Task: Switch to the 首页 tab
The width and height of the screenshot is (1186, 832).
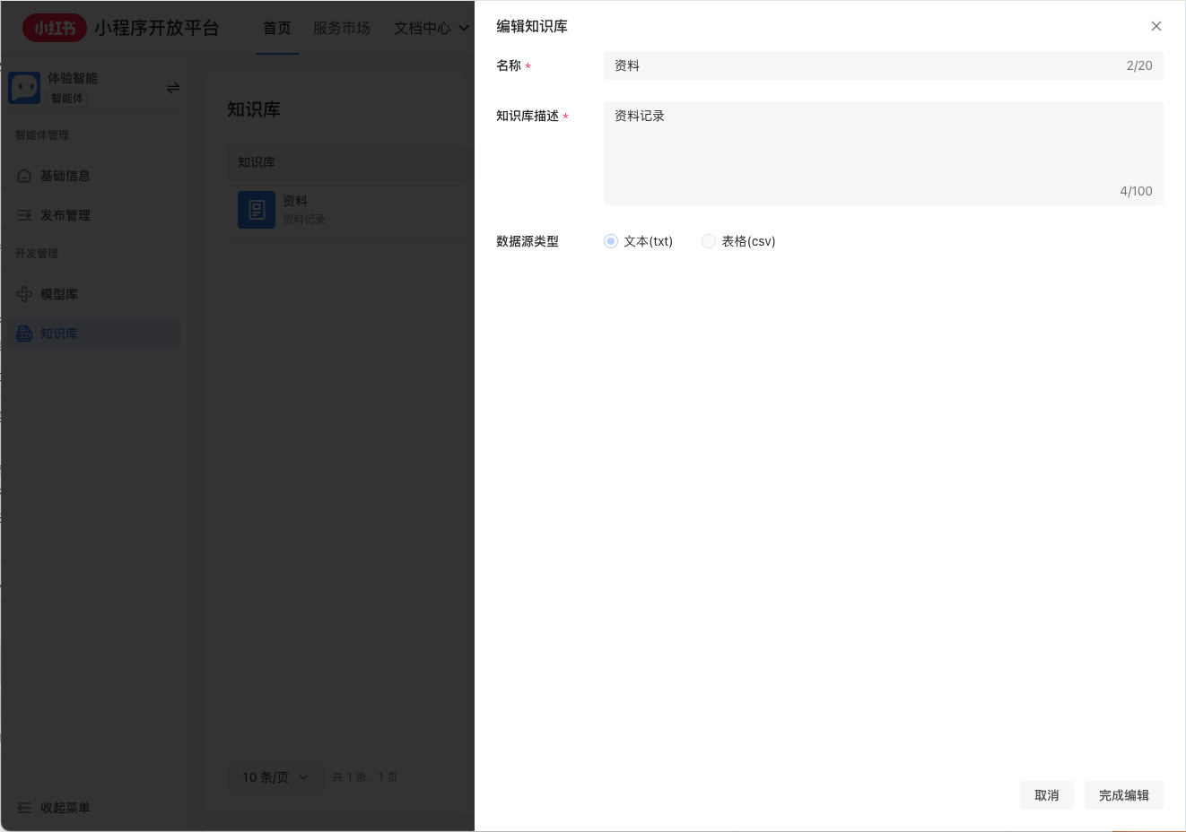Action: (x=276, y=28)
